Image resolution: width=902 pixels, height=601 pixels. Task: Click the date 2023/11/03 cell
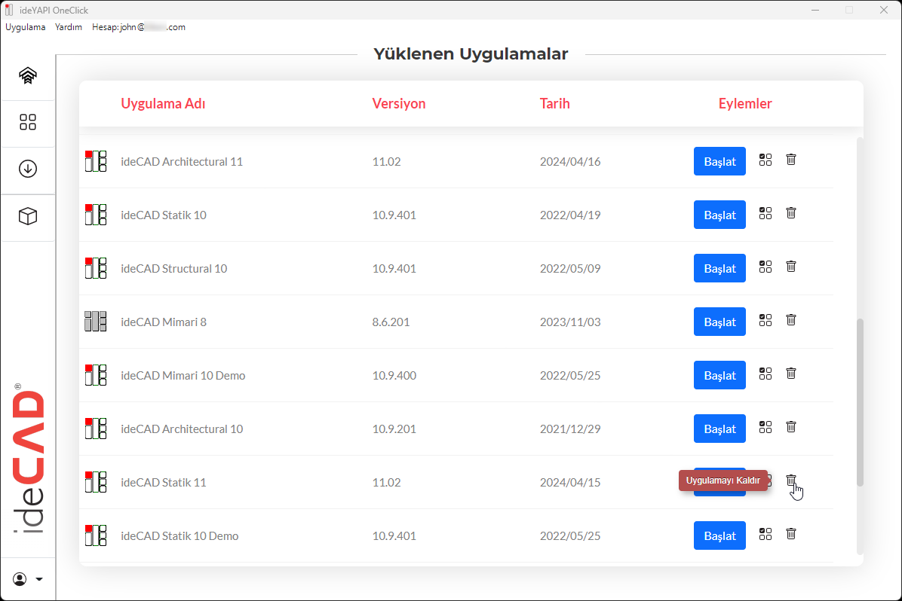tap(570, 322)
